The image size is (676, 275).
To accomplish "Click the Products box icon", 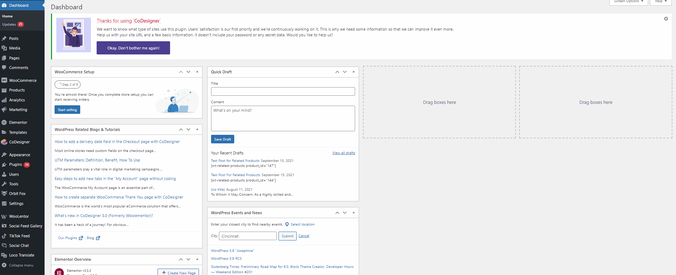I will [x=4, y=90].
